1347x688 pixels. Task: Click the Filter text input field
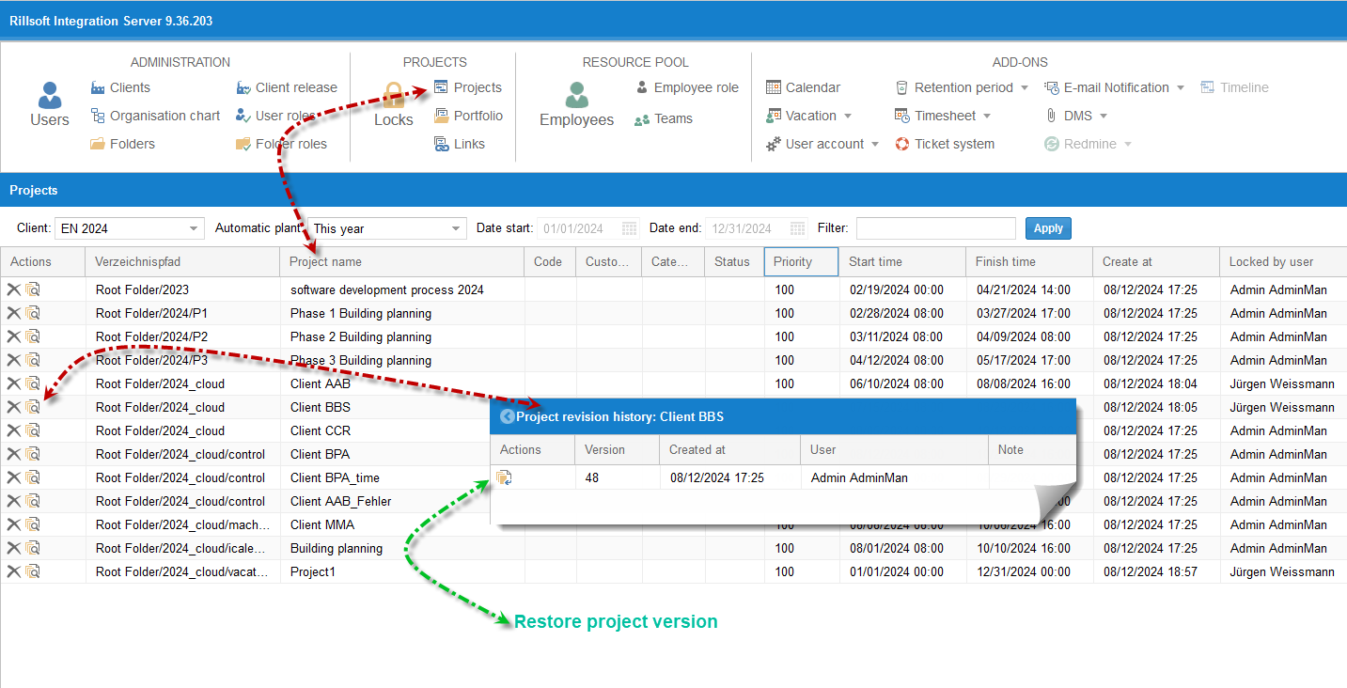[x=935, y=228]
